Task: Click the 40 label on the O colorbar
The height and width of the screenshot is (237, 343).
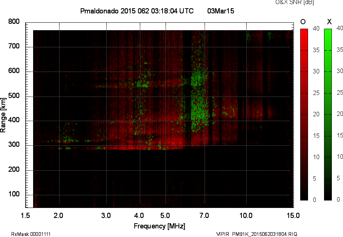Action: point(316,28)
